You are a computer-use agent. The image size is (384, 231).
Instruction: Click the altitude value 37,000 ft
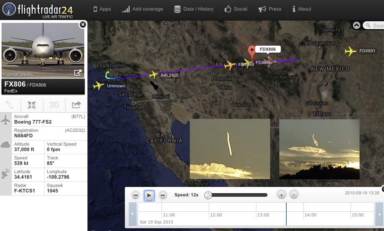[24, 150]
